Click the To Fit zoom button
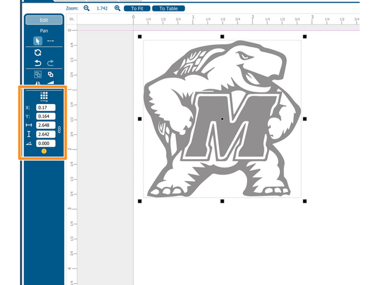Screen dimensions: 380x285 pos(137,8)
